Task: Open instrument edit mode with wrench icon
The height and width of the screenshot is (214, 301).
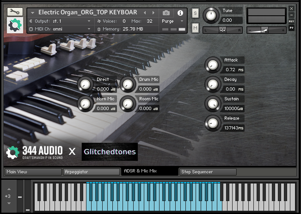Action: [x=14, y=12]
